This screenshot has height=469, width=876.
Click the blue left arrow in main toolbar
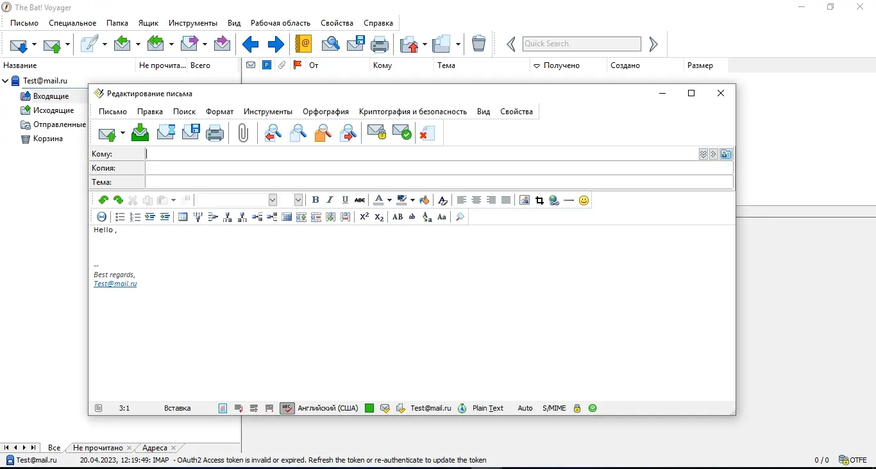[x=250, y=44]
